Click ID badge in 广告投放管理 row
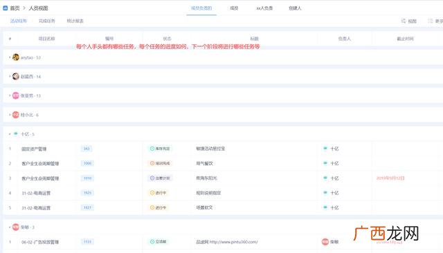The image size is (443, 253). pos(87,242)
